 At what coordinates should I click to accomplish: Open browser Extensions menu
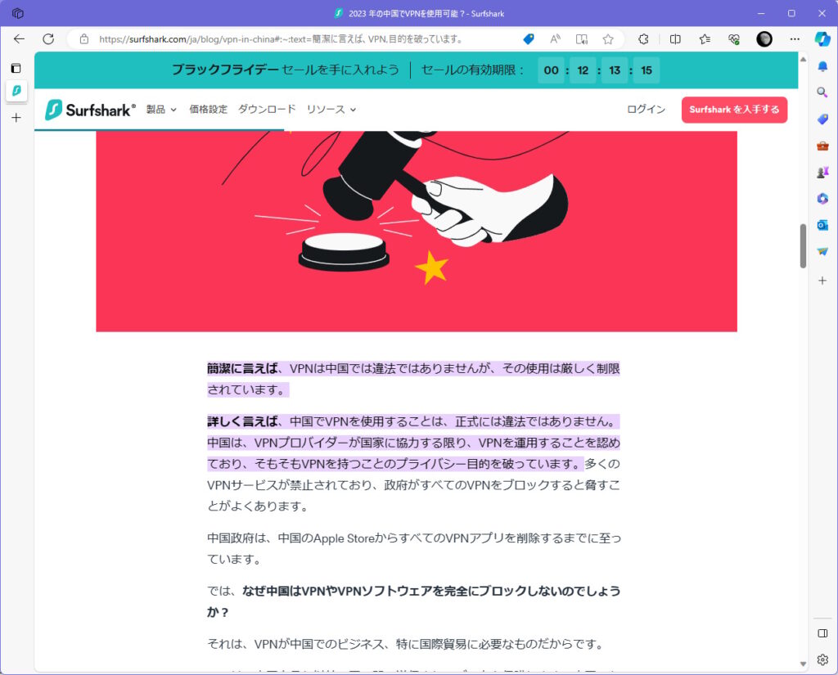(643, 39)
